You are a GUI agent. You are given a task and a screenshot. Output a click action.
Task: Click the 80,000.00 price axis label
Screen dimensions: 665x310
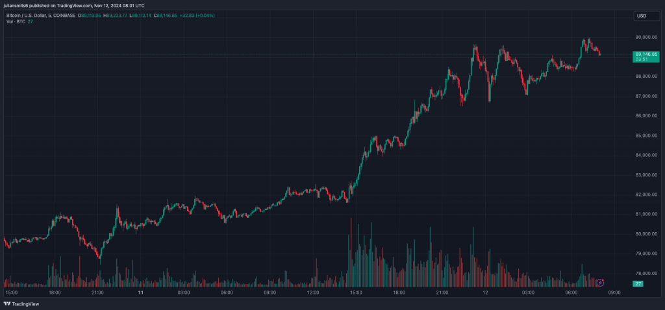[646, 233]
